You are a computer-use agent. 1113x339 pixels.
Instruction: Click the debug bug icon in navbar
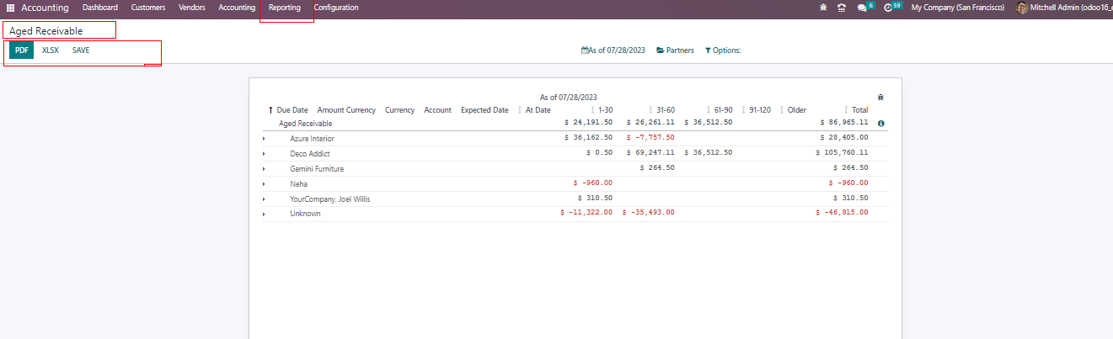click(823, 8)
